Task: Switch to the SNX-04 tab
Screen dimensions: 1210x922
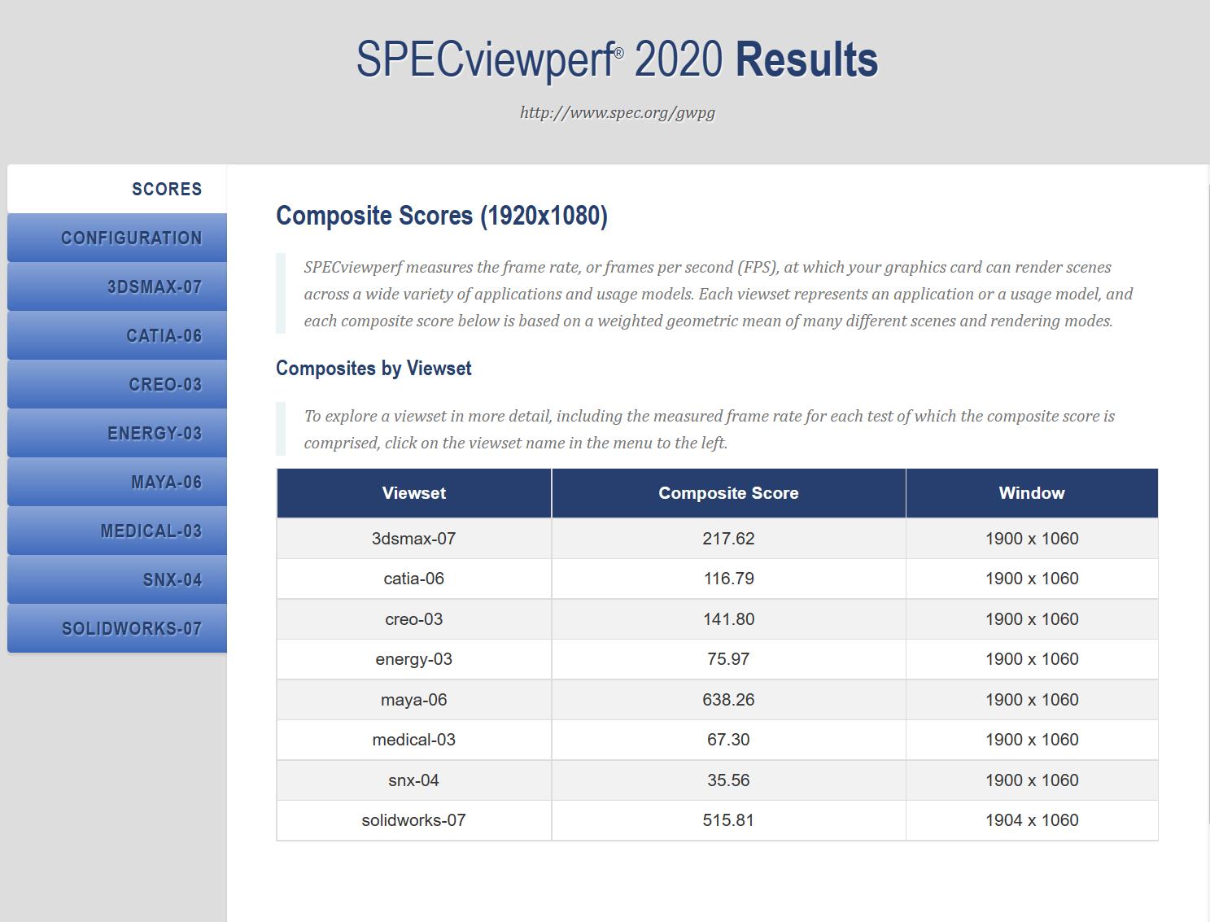Action: click(117, 579)
